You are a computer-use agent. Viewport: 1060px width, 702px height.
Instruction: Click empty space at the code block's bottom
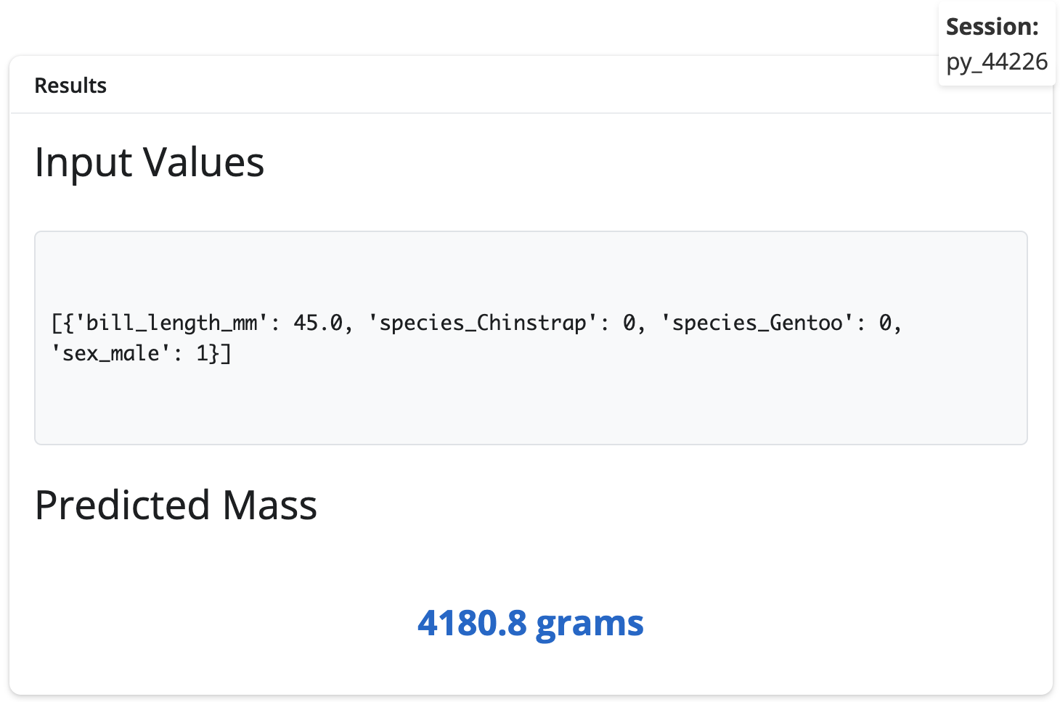tap(530, 413)
